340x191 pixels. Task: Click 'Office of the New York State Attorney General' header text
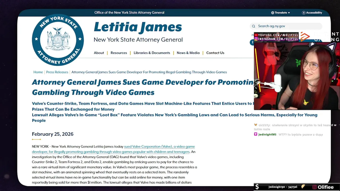(x=129, y=13)
